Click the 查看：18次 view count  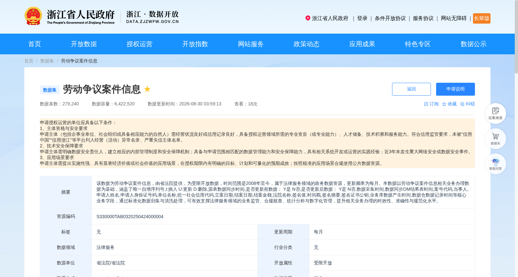pyautogui.click(x=246, y=104)
